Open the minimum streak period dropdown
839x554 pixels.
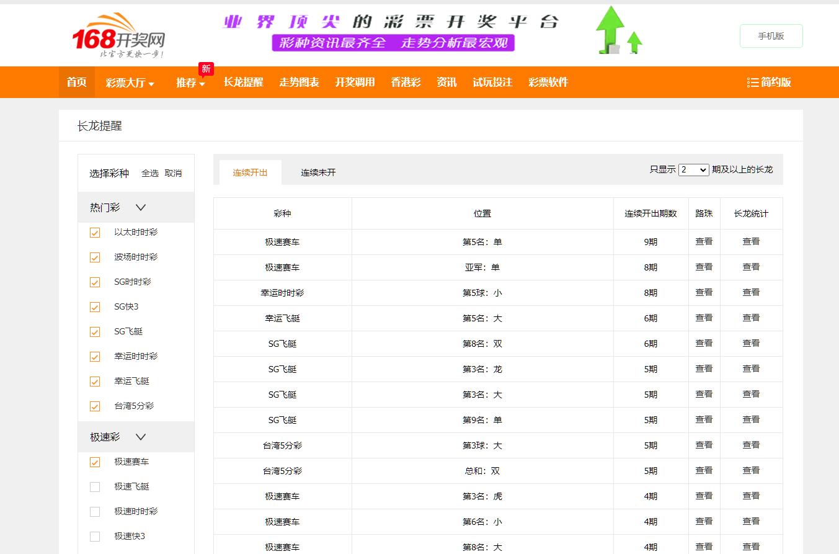(693, 169)
